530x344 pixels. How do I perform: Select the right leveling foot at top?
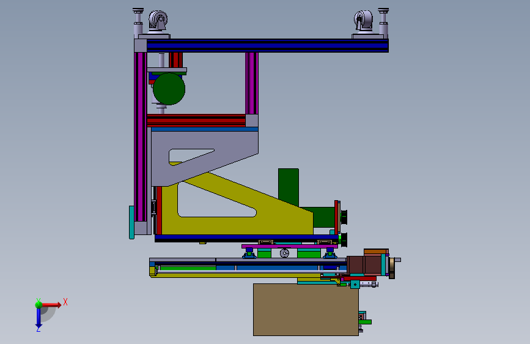[x=383, y=23]
